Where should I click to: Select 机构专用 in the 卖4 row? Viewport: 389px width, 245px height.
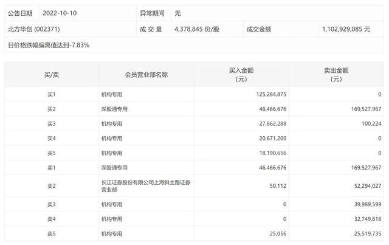(x=112, y=219)
